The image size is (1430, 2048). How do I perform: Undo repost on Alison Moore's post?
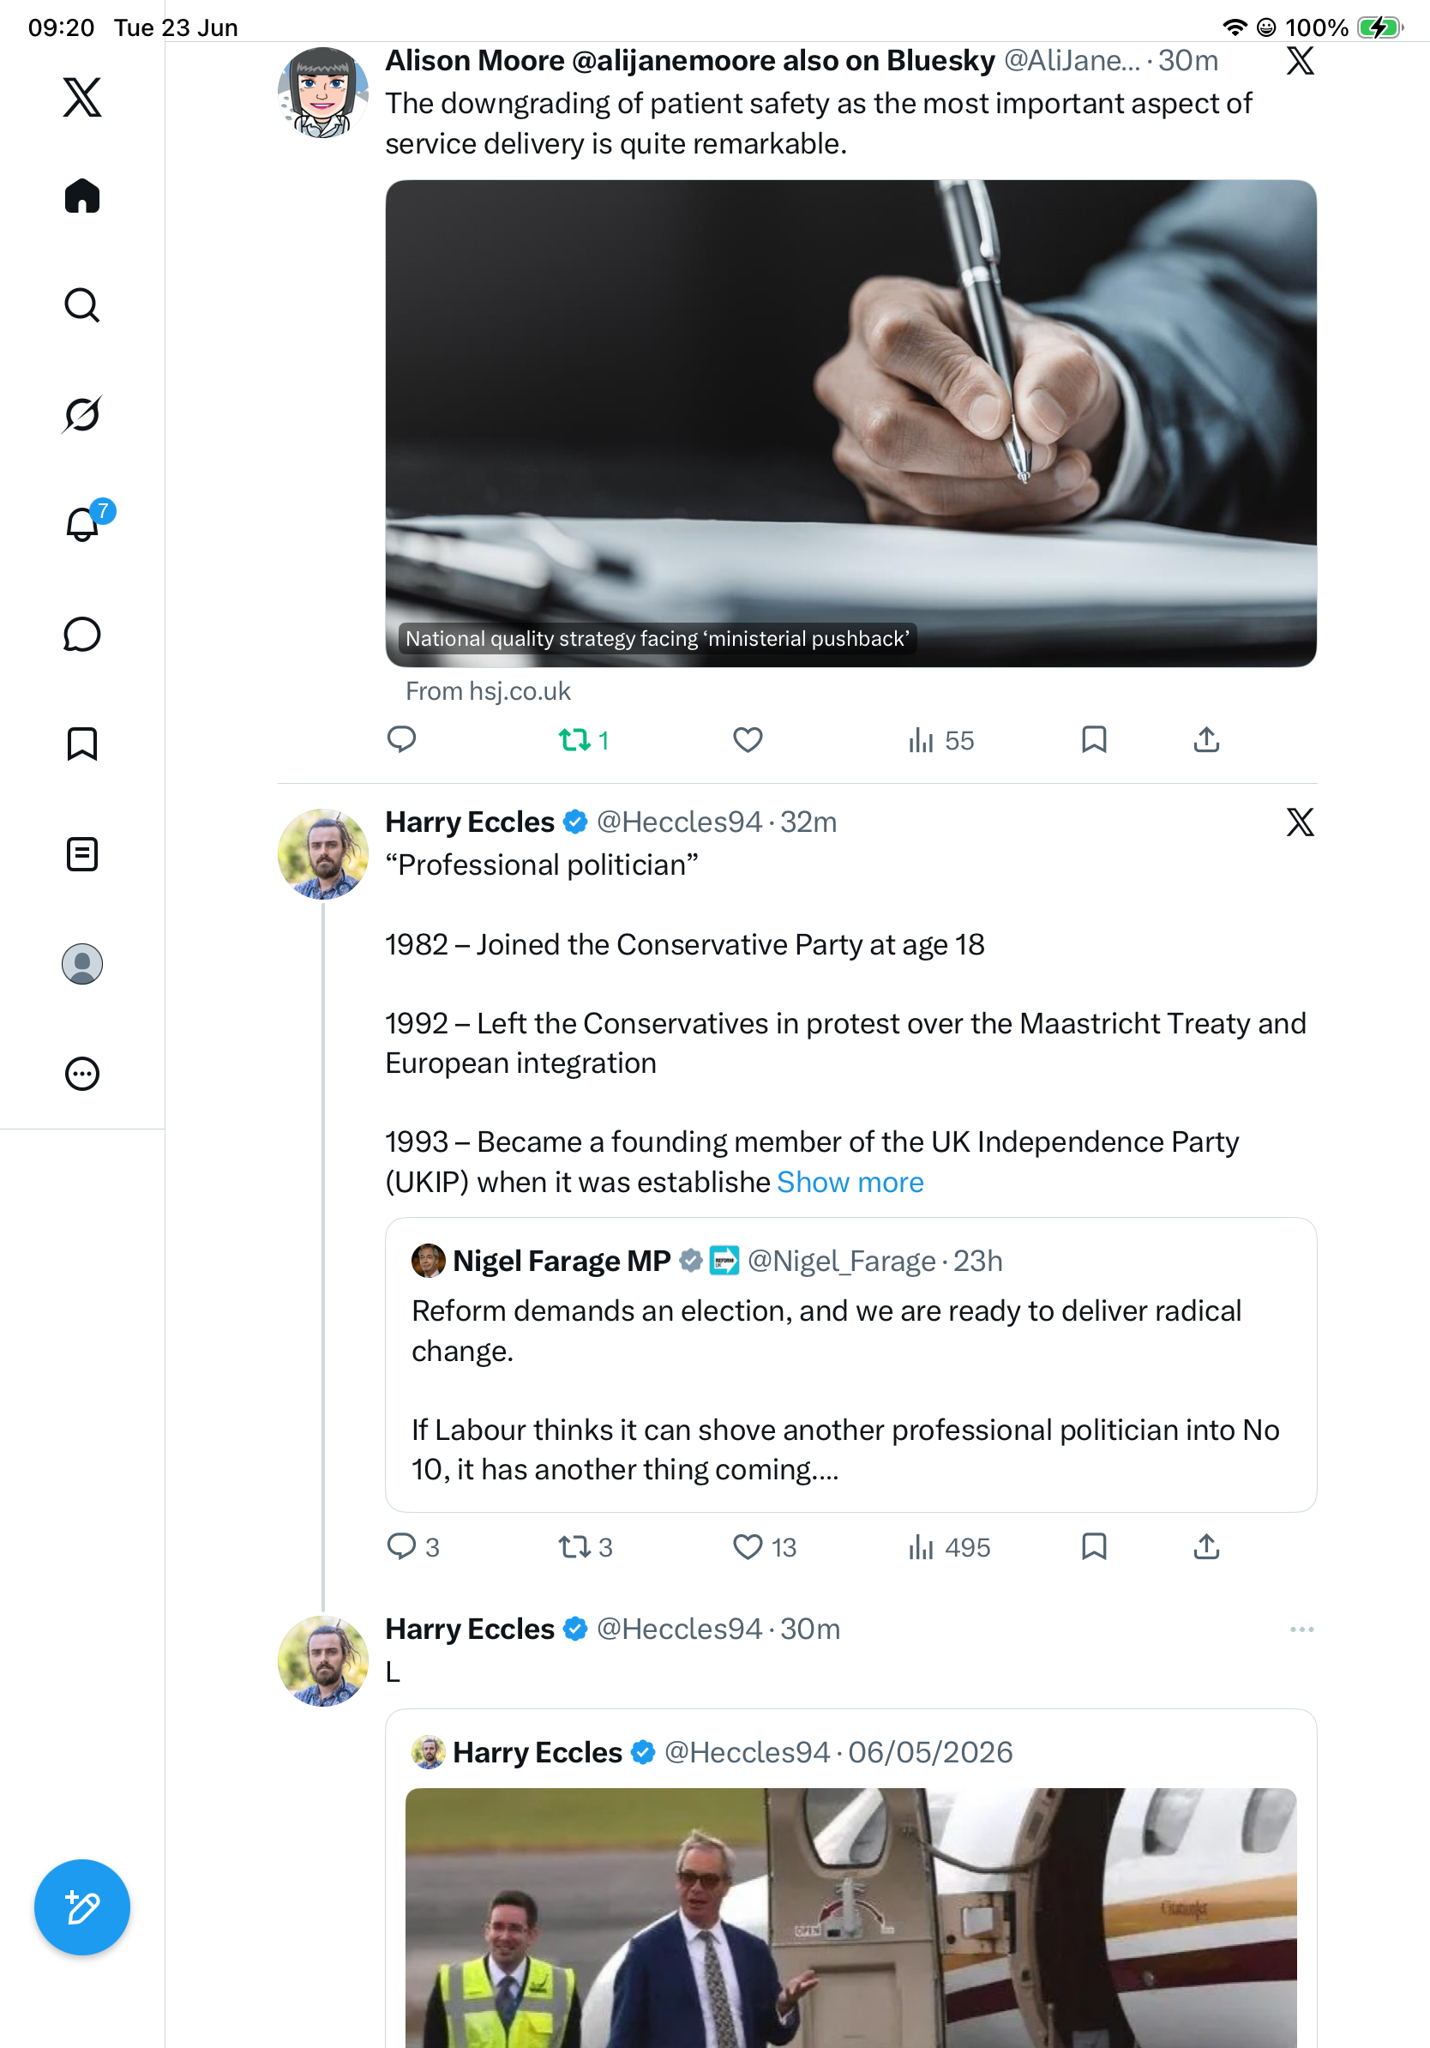(x=583, y=740)
